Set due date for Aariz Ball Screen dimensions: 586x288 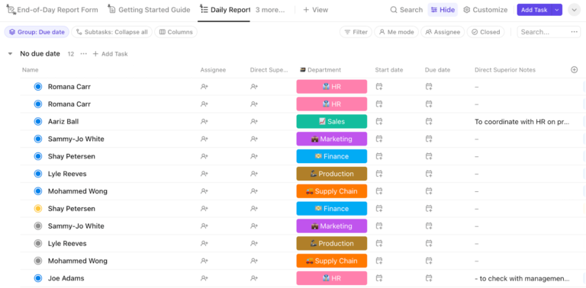[x=429, y=121]
